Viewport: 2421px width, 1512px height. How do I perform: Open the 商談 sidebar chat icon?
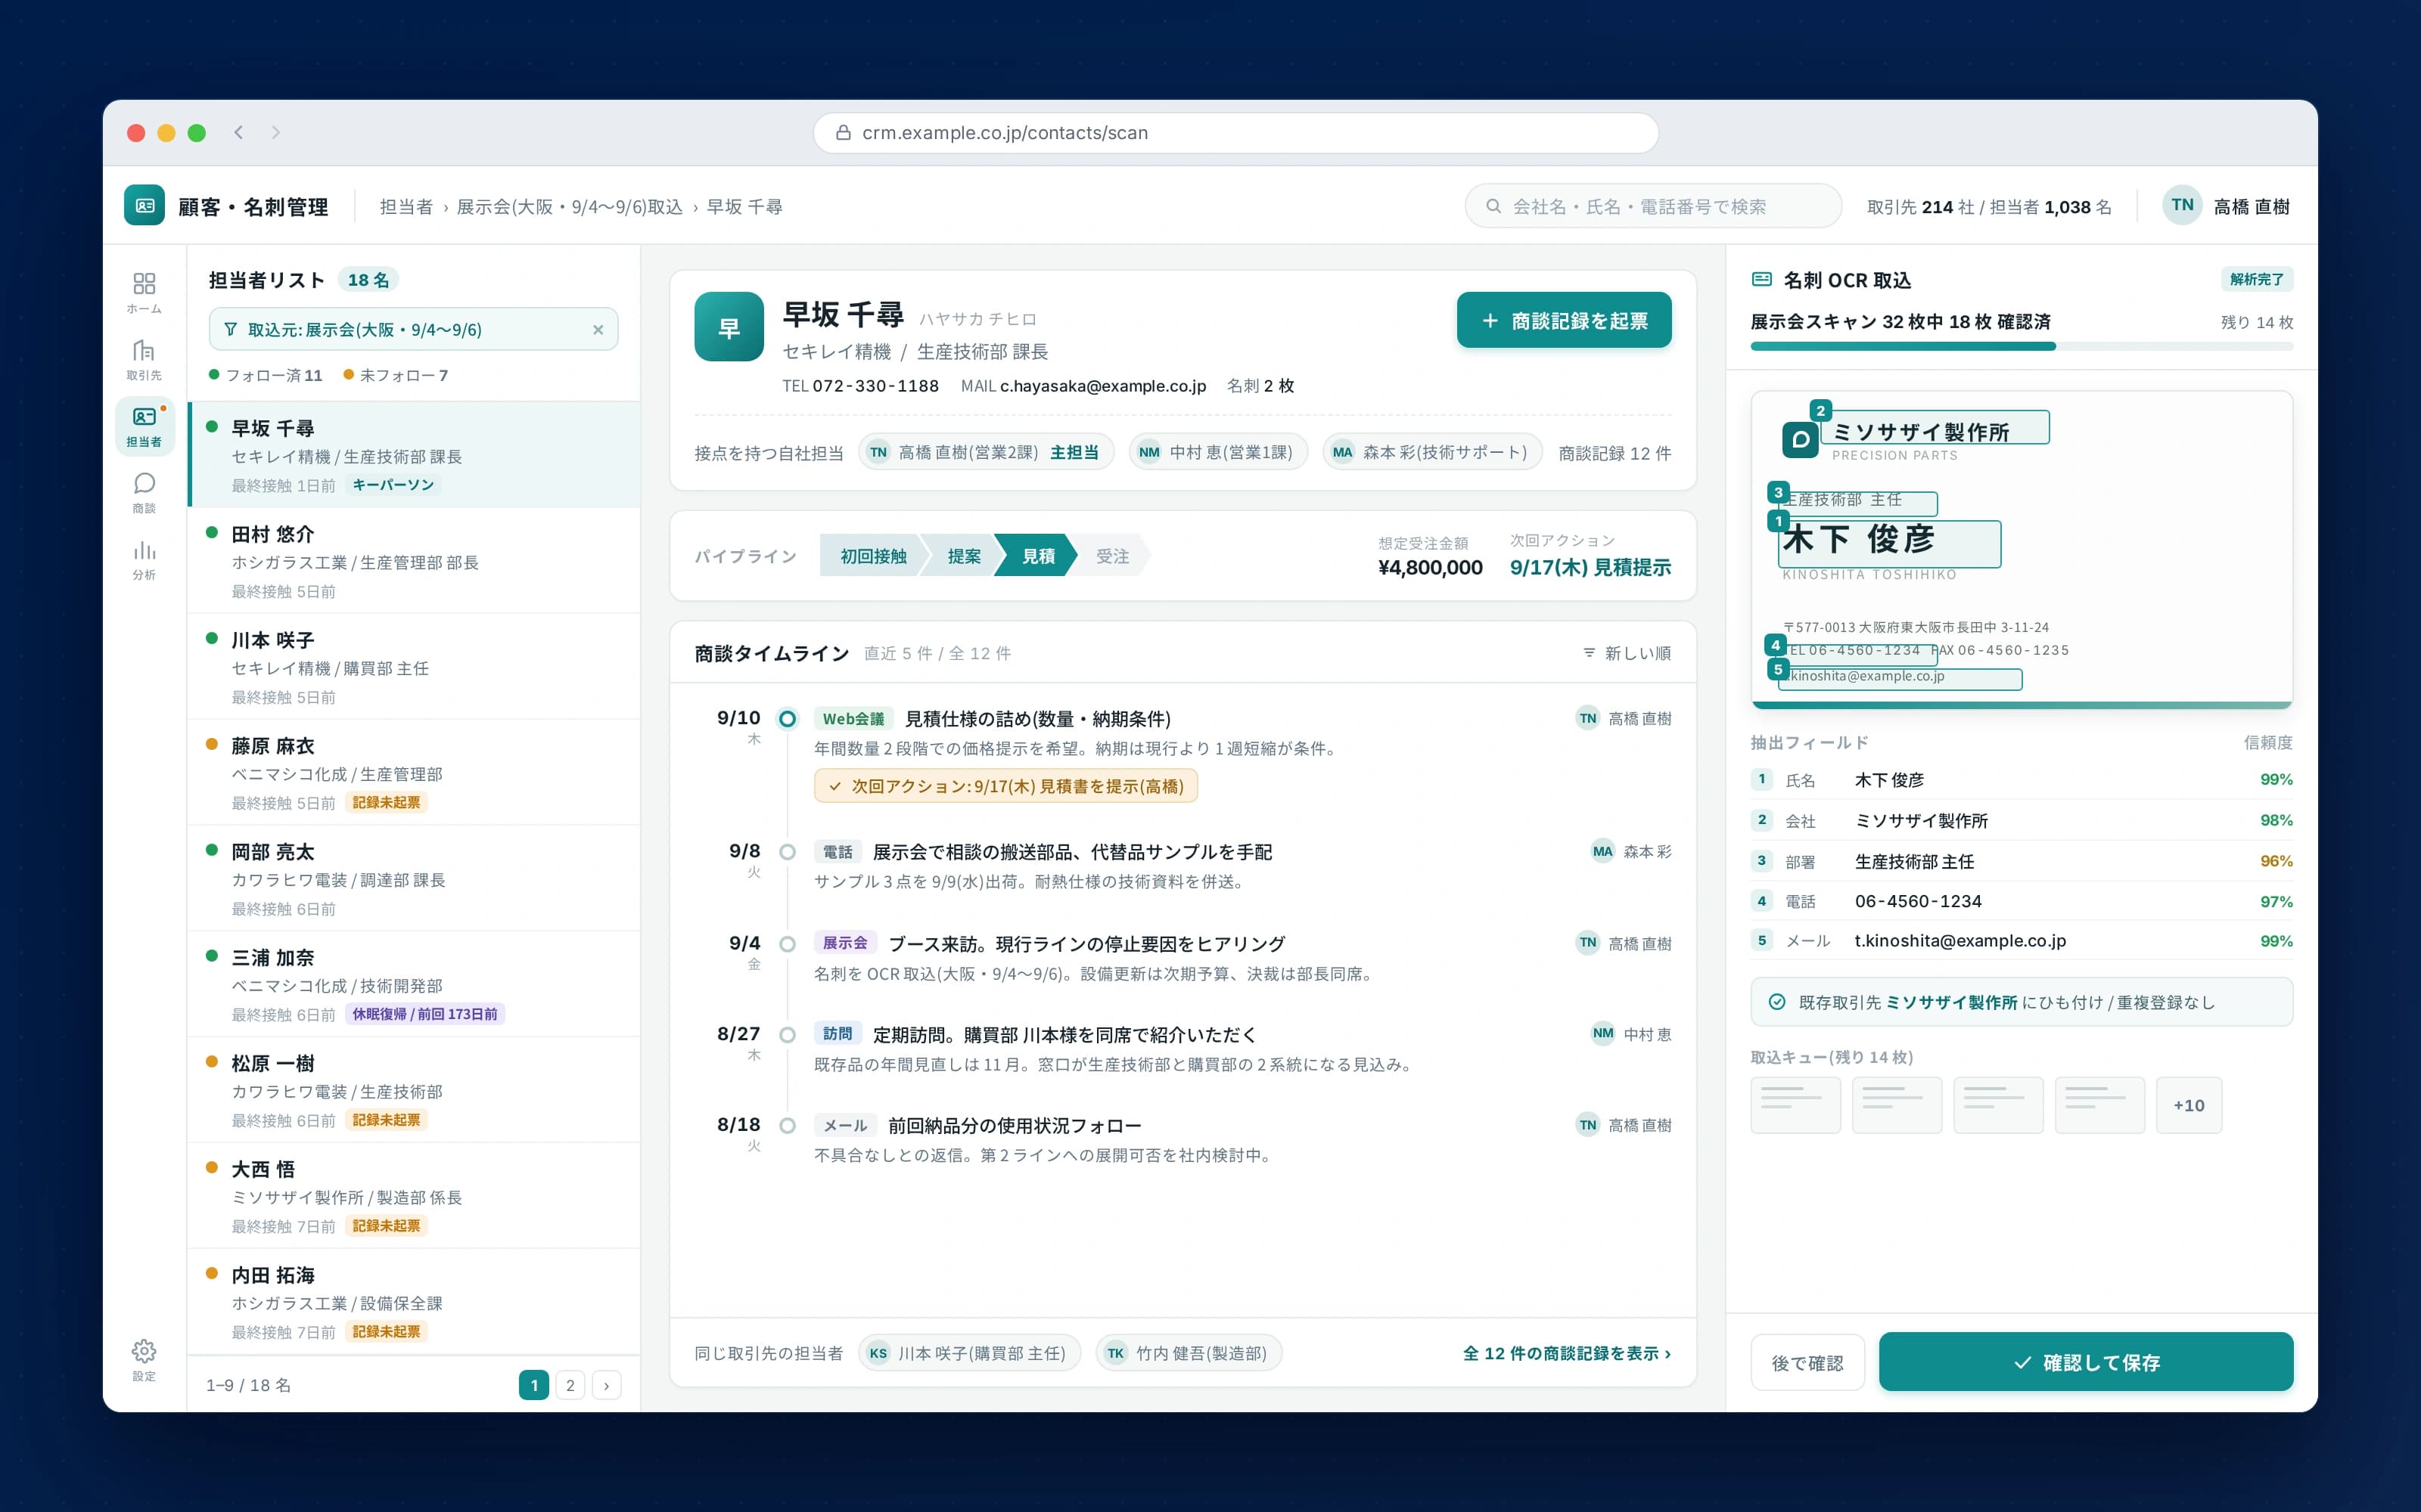click(x=144, y=493)
